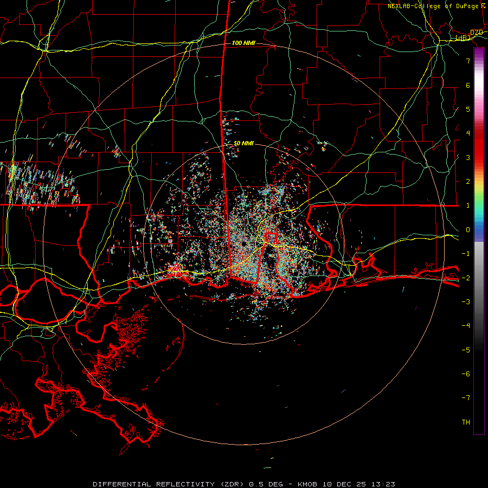
Task: Click the Differential Reflectivity caption at bottom
Action: 244,484
